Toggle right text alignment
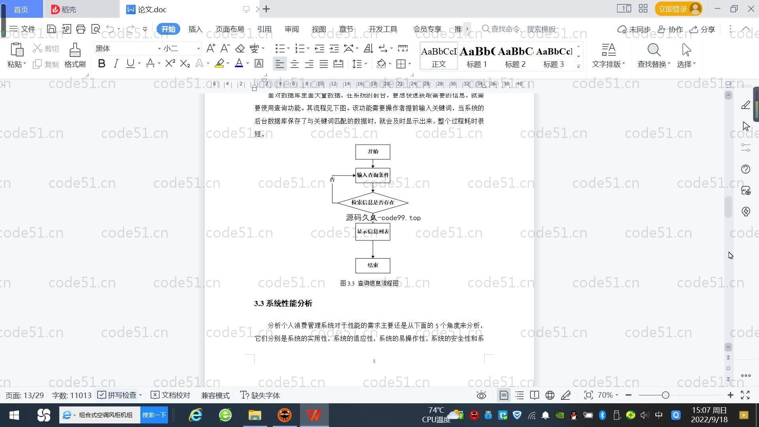 pyautogui.click(x=309, y=64)
